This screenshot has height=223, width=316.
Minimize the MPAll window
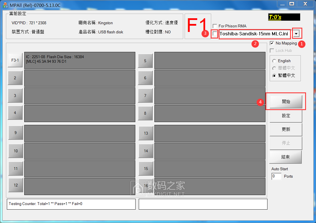[282, 4]
